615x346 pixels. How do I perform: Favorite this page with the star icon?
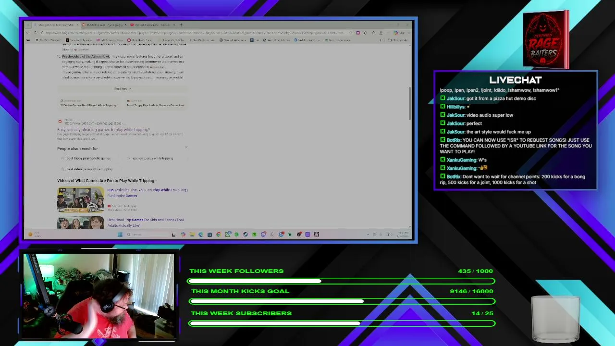(351, 33)
